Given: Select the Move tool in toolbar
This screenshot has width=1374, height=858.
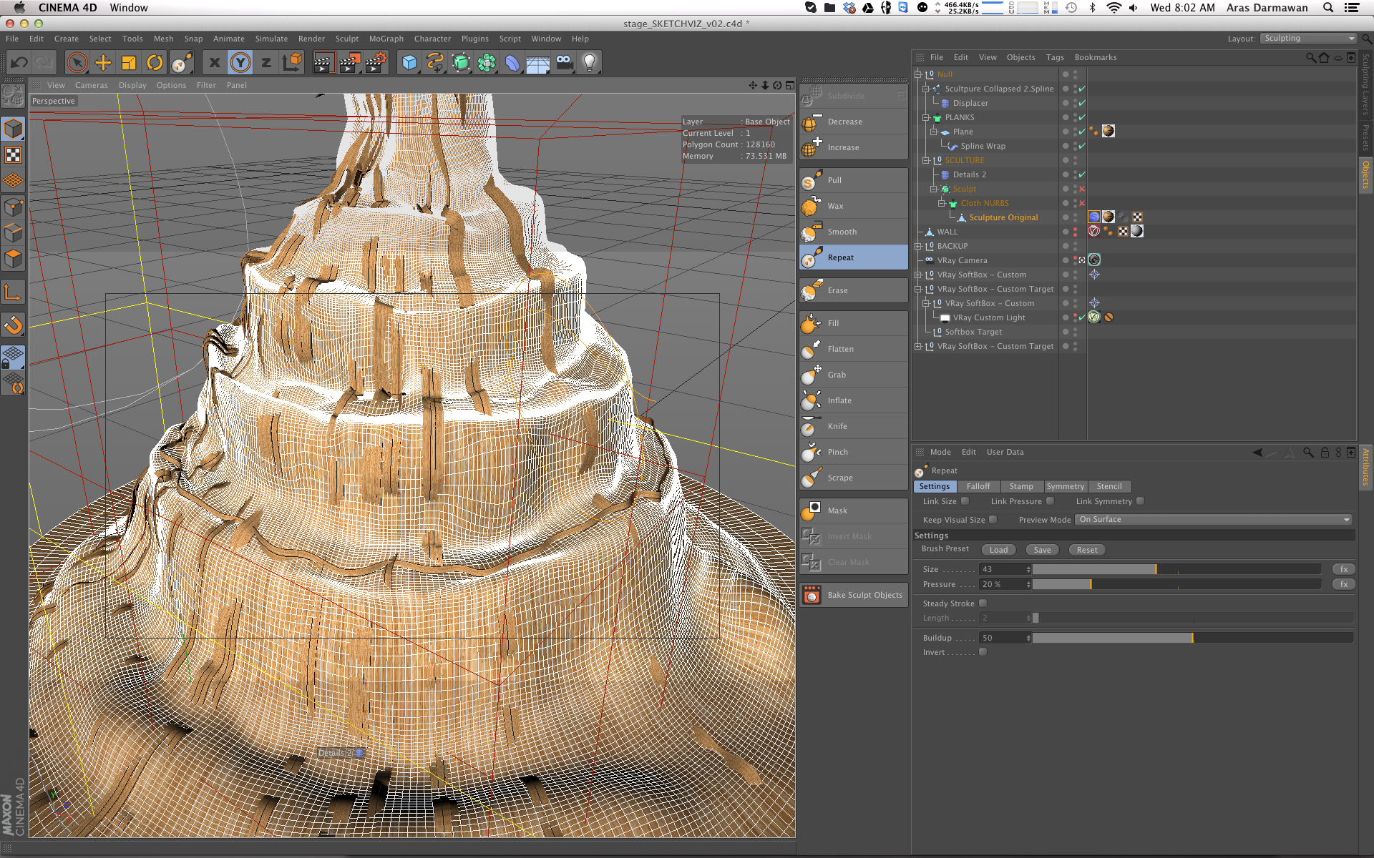Looking at the screenshot, I should (x=103, y=63).
